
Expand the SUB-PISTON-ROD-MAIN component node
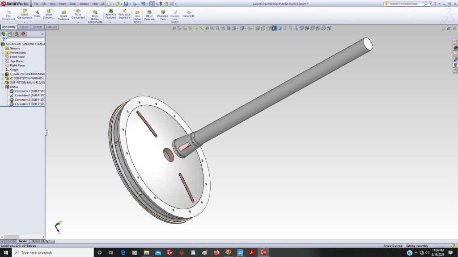3,74
